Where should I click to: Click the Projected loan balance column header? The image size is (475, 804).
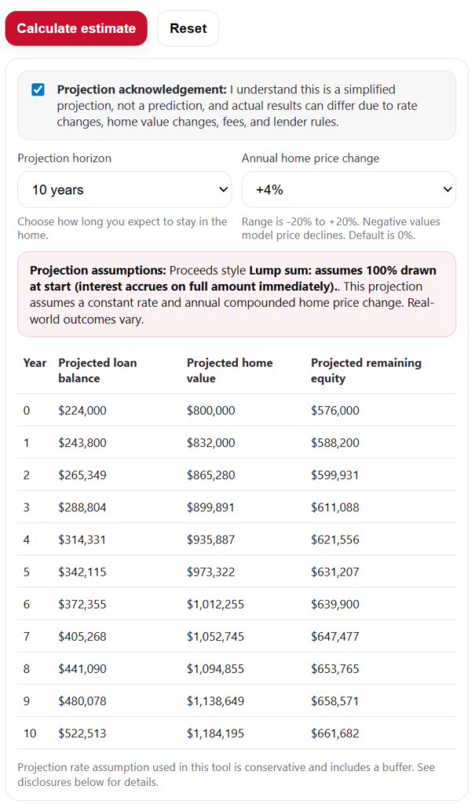97,371
